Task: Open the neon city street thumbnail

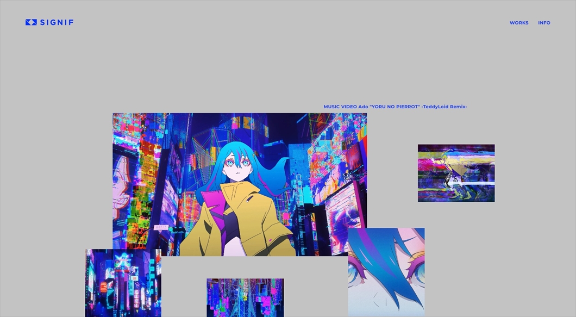Action: pyautogui.click(x=123, y=283)
